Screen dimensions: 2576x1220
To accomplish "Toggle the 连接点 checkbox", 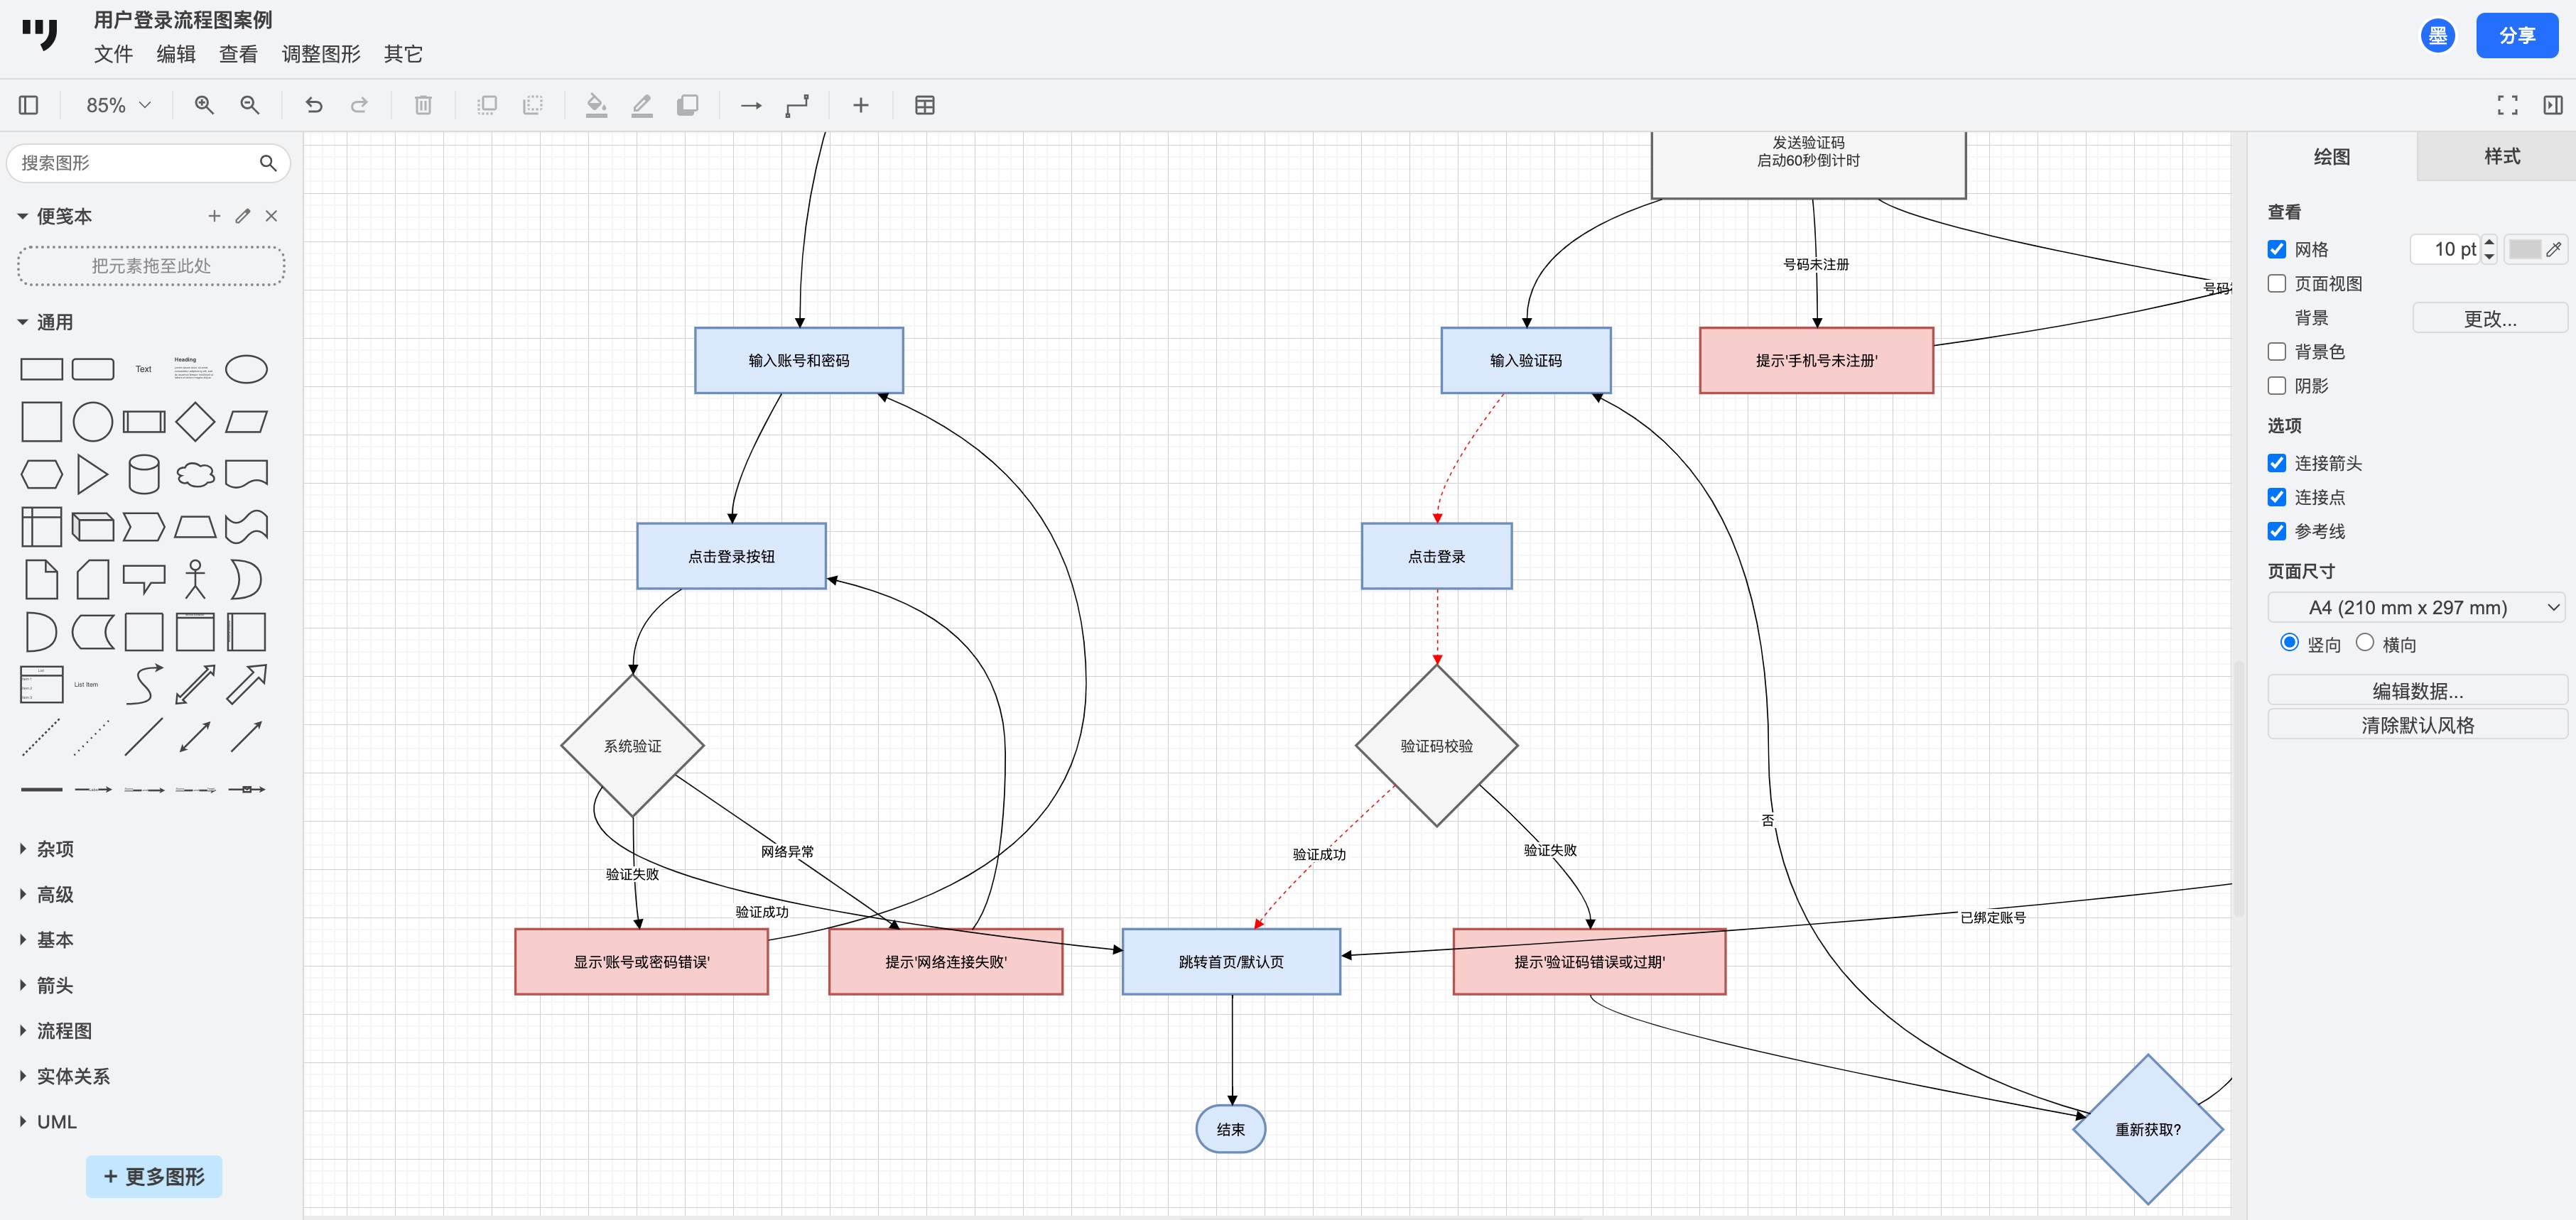I will click(2277, 496).
